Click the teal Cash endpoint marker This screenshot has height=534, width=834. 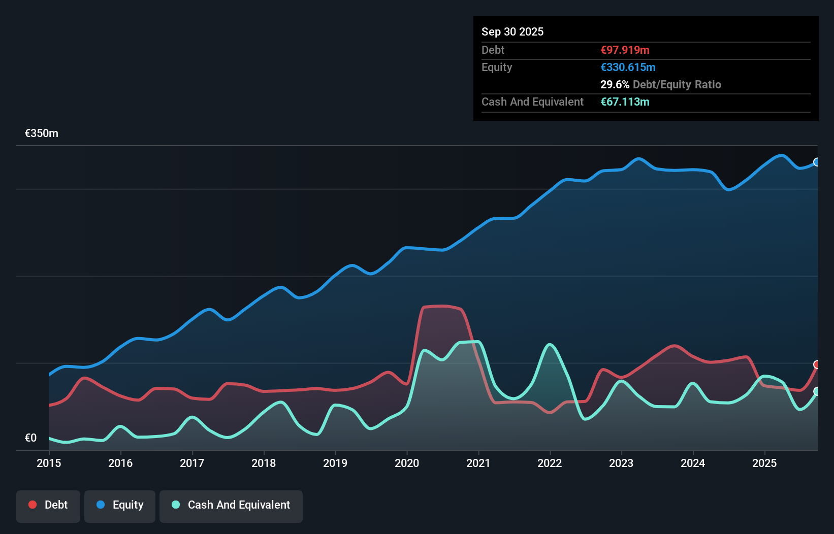tap(817, 391)
